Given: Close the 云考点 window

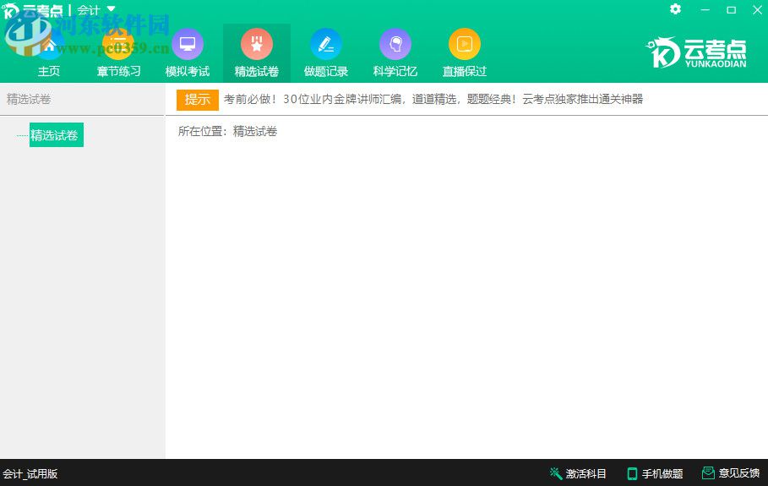Looking at the screenshot, I should click(757, 9).
